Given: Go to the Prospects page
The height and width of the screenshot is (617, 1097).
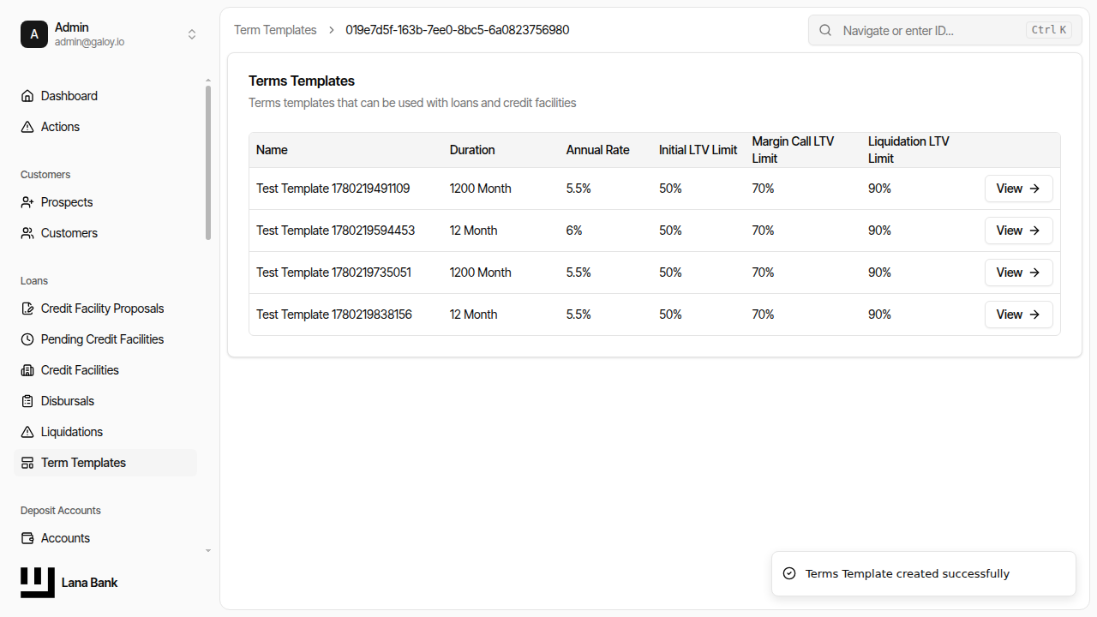Looking at the screenshot, I should pos(105,202).
